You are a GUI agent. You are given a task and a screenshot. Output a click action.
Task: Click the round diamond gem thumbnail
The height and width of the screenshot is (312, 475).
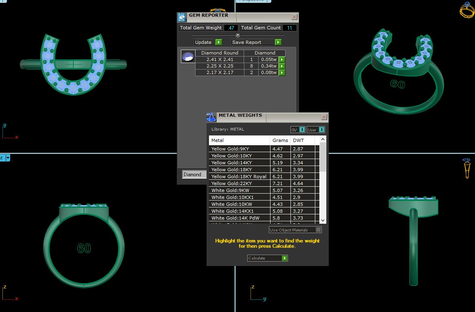point(187,57)
